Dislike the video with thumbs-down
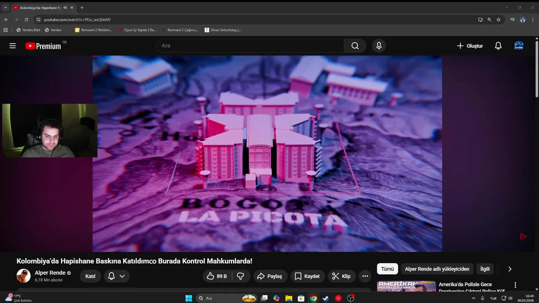Viewport: 539px width, 303px height. pyautogui.click(x=241, y=276)
